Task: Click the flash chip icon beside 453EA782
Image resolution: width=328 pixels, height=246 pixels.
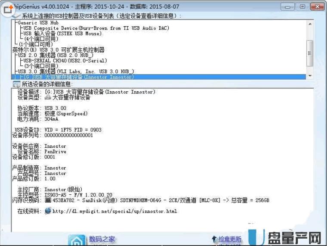Action: click(x=48, y=200)
